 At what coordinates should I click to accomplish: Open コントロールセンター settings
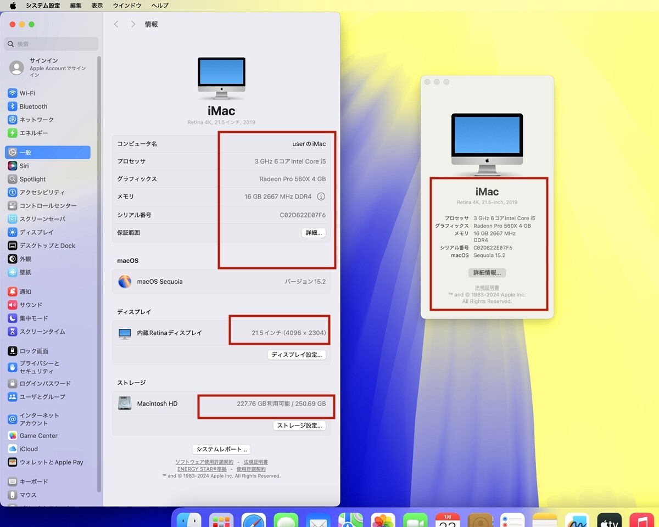coord(48,206)
